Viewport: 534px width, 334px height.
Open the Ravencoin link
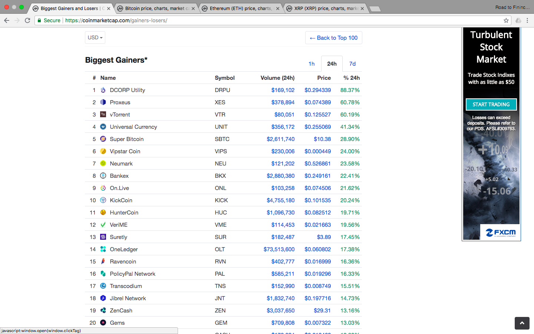[123, 262]
